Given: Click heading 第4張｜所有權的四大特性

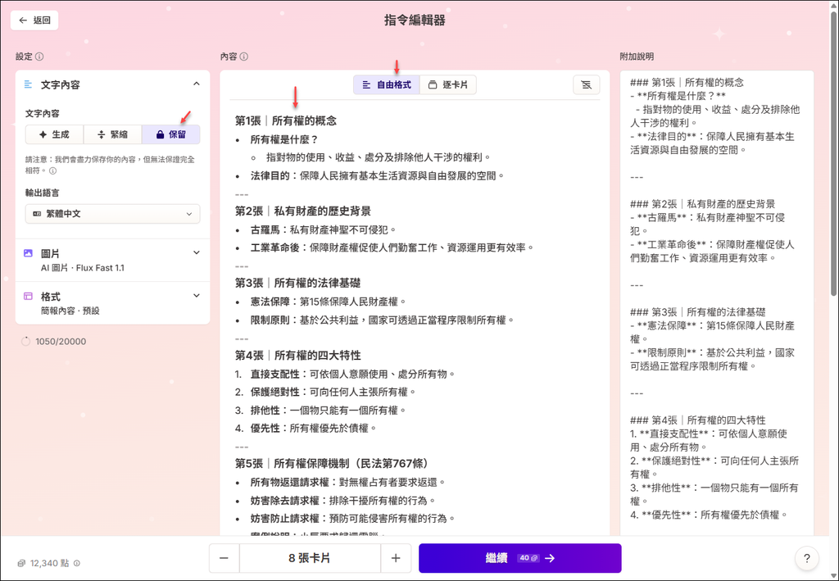Looking at the screenshot, I should pos(297,355).
